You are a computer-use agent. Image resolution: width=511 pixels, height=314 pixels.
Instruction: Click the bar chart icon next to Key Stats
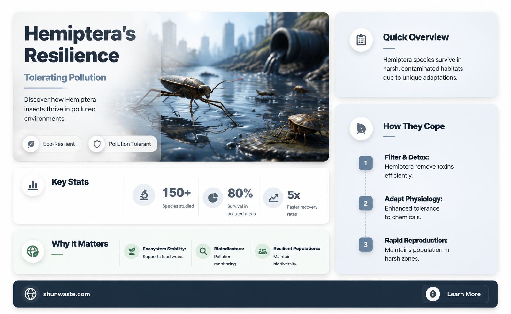(x=33, y=185)
